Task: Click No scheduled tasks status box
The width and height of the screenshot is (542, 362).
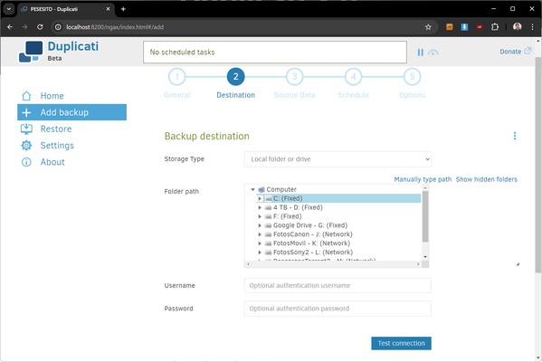Action: click(x=275, y=52)
